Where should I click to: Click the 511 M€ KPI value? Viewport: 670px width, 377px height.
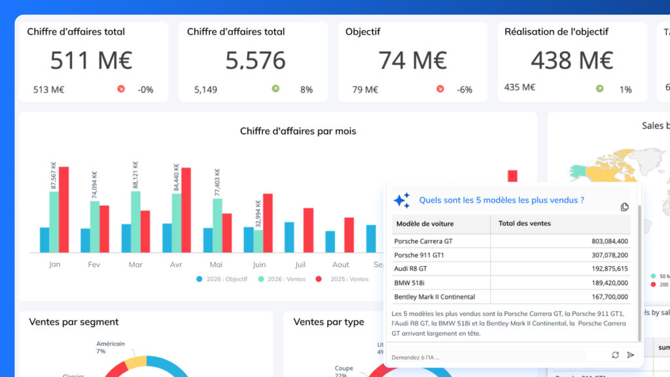[91, 60]
